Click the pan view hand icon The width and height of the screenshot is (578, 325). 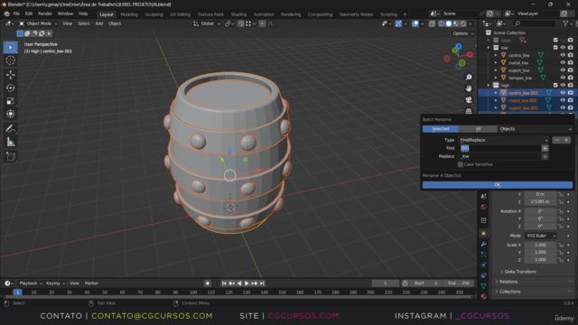click(x=469, y=88)
